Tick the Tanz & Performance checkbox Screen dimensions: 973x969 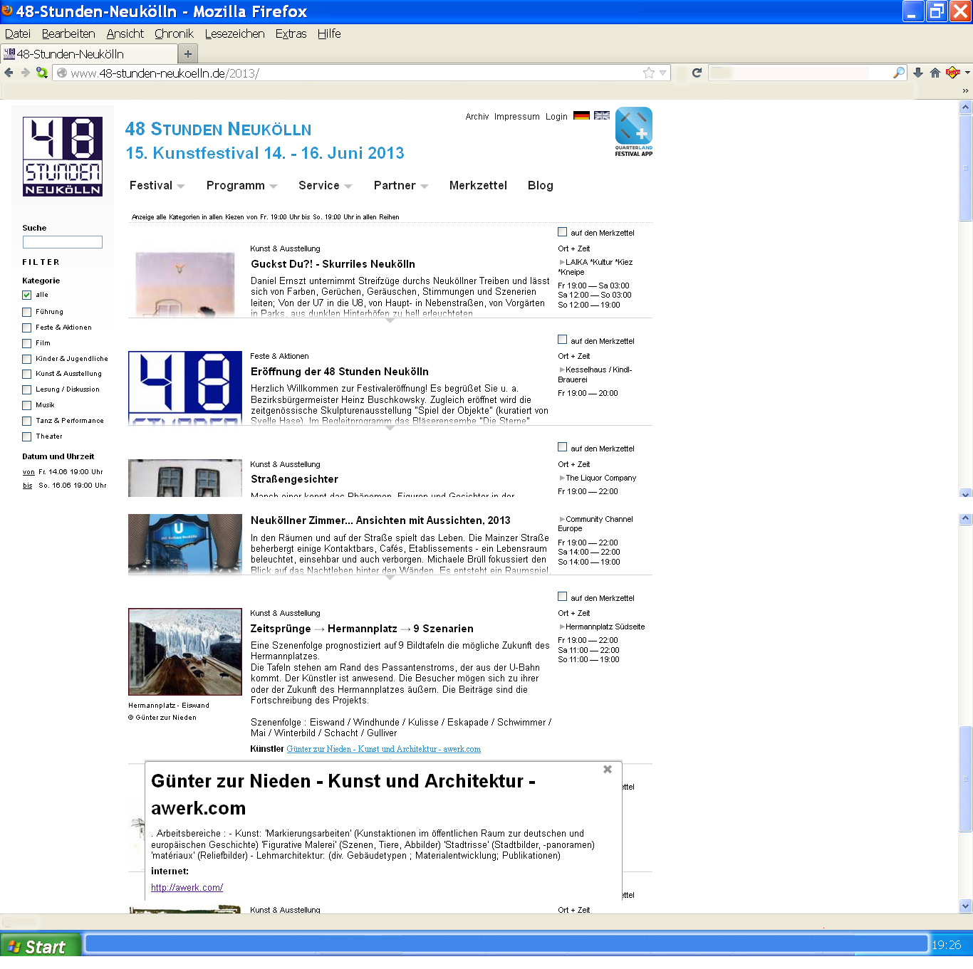tap(26, 421)
